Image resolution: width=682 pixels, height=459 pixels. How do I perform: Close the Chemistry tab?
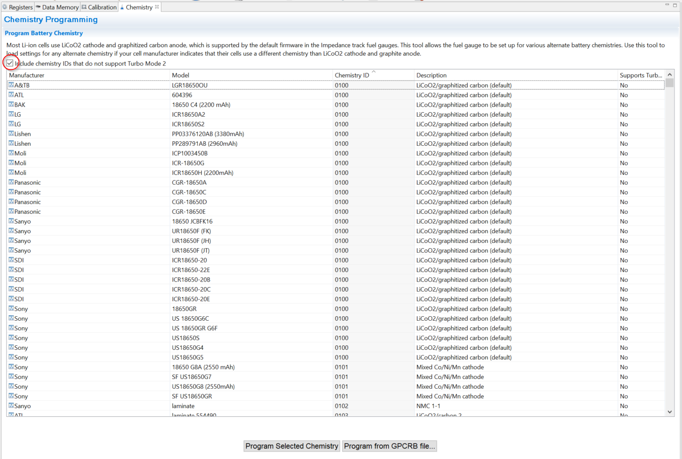click(x=157, y=7)
